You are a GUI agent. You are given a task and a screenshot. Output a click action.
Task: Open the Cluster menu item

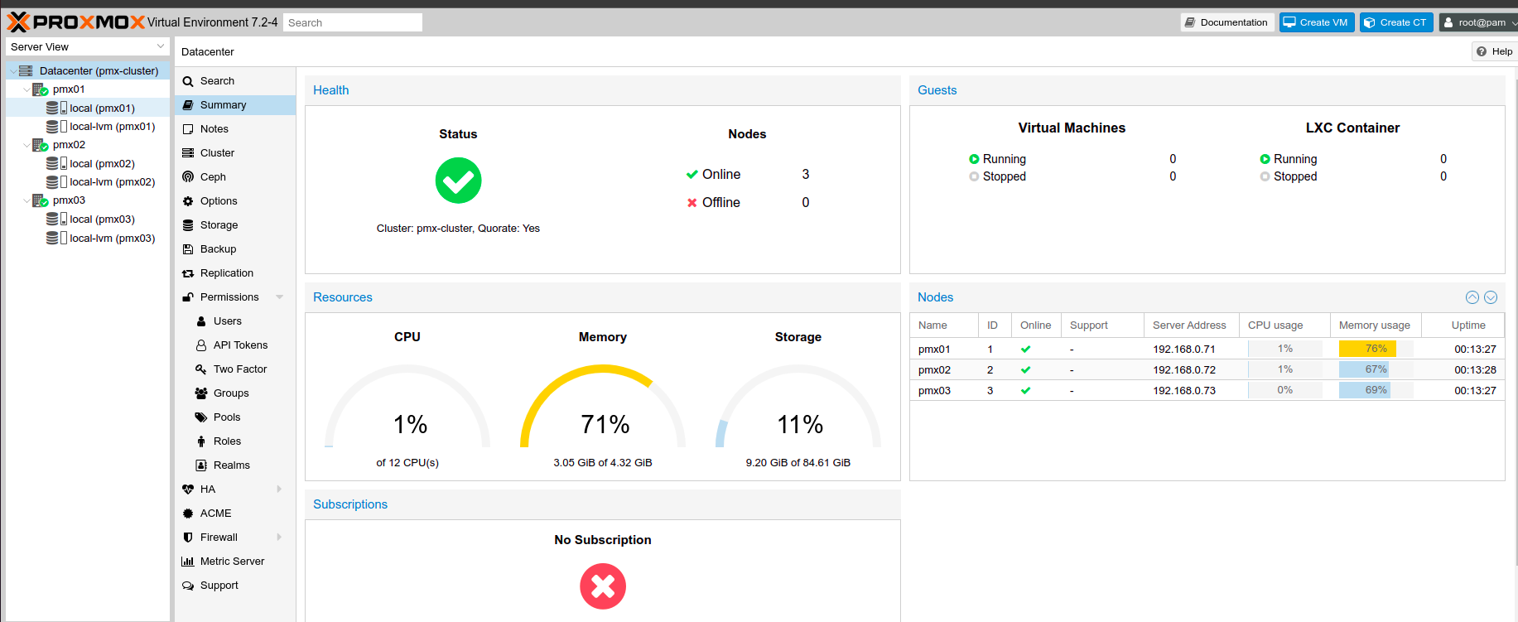click(235, 153)
